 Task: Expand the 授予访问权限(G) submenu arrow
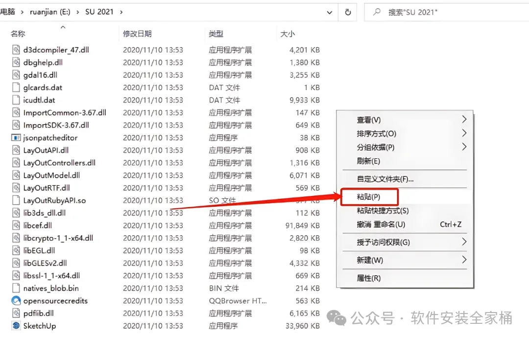[464, 242]
